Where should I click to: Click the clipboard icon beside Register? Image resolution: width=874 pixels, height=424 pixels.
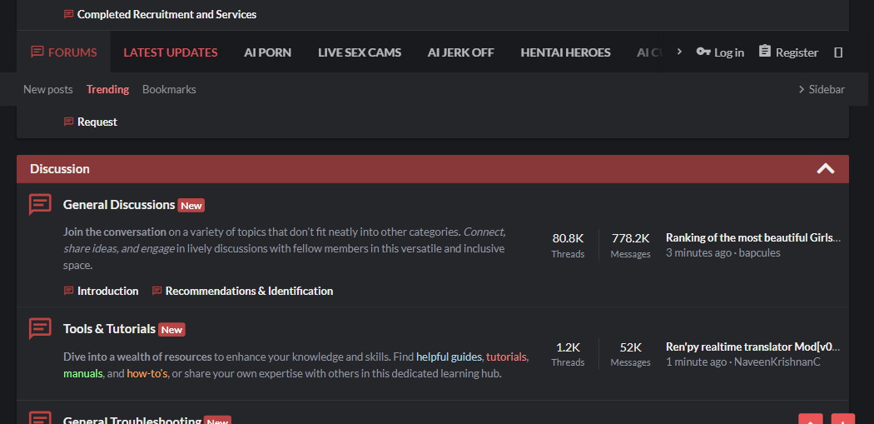pyautogui.click(x=765, y=52)
